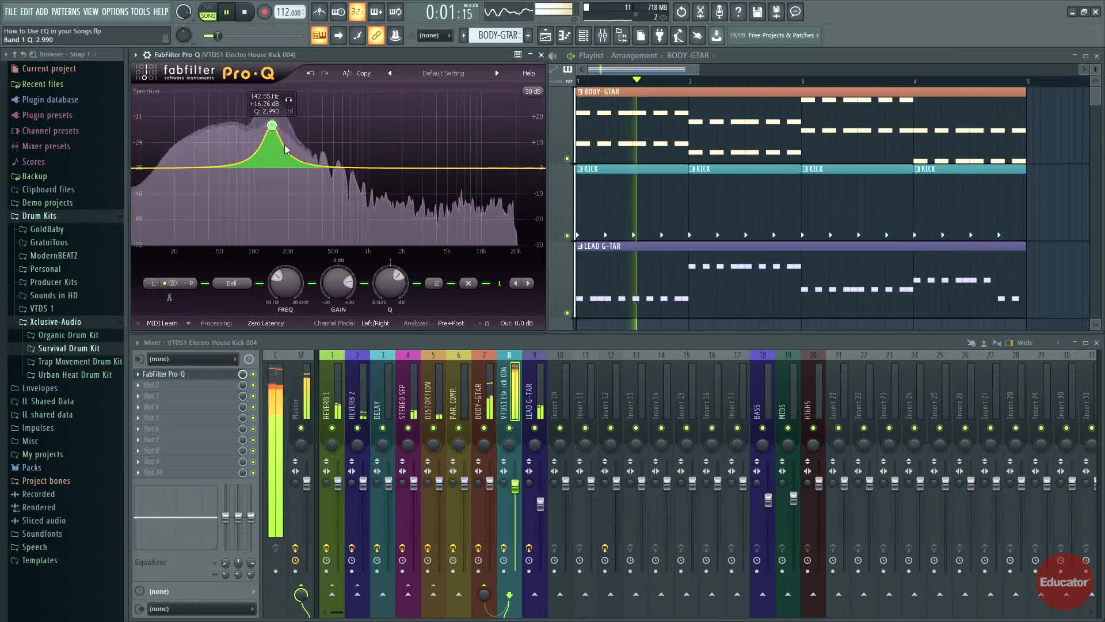Click Help in Pro-Q header
1105x622 pixels.
[528, 73]
